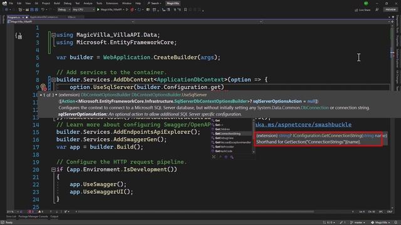Click the MagicVilla solution name badge
This screenshot has height=225, width=401.
[x=173, y=3]
